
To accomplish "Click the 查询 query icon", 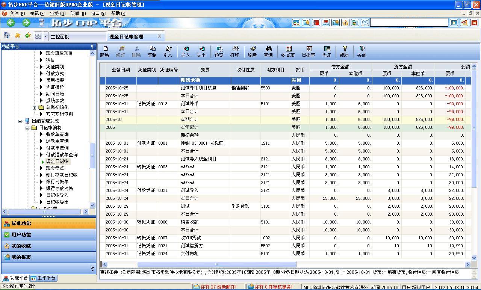I will tap(268, 51).
